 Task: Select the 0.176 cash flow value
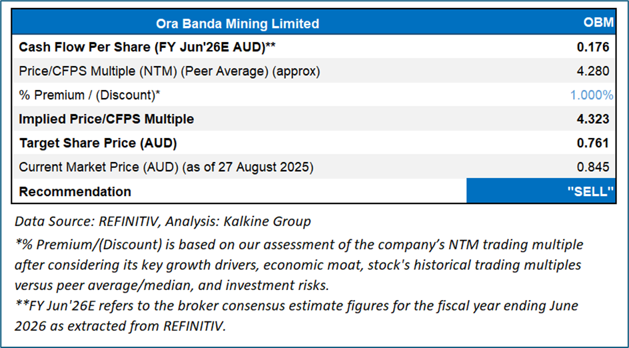click(595, 47)
